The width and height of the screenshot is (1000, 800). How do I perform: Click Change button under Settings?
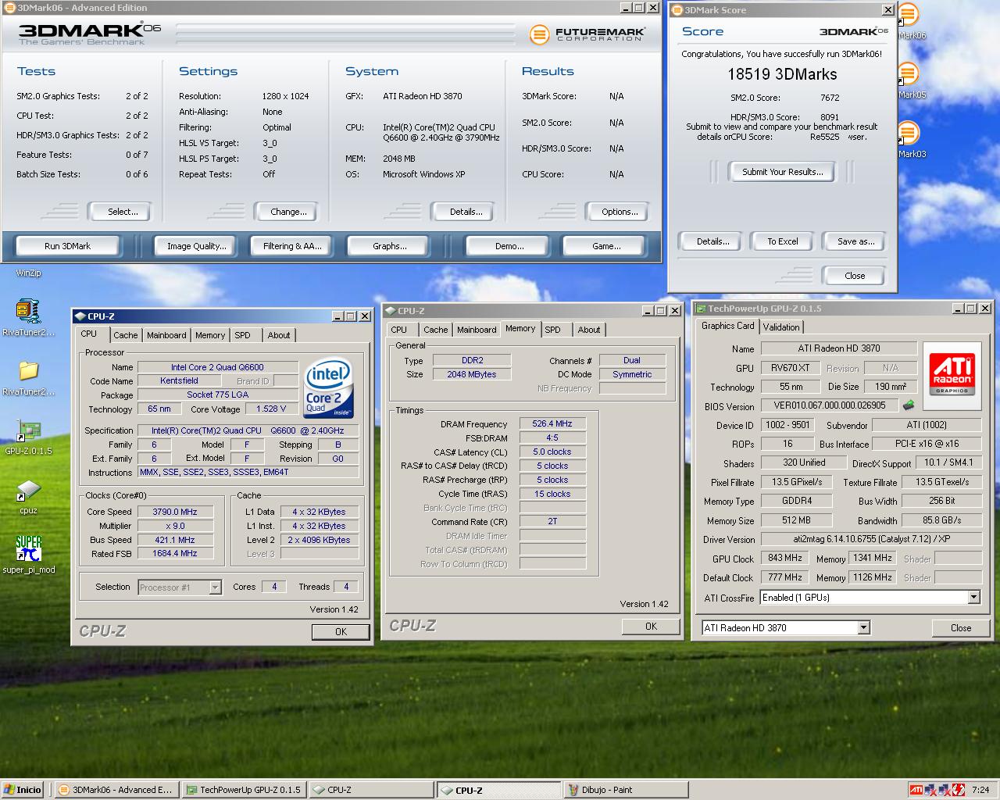(288, 212)
